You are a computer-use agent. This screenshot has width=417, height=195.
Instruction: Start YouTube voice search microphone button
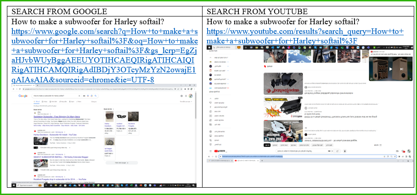tap(344, 151)
